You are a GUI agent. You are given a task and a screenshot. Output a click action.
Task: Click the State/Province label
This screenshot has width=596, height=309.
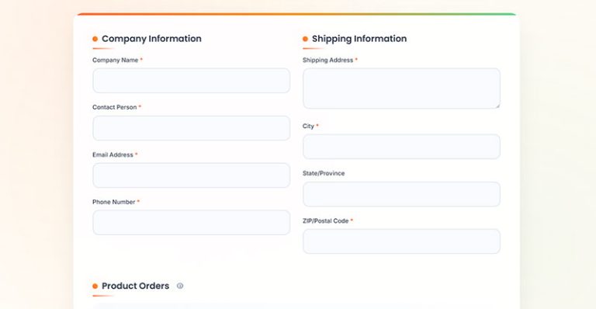point(324,173)
